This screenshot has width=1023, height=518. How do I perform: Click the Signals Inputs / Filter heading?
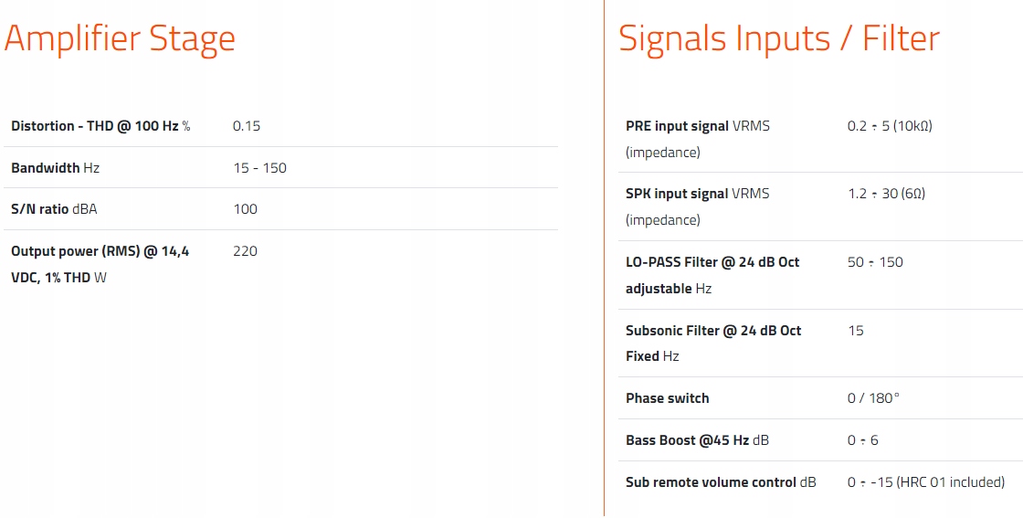[x=779, y=38]
